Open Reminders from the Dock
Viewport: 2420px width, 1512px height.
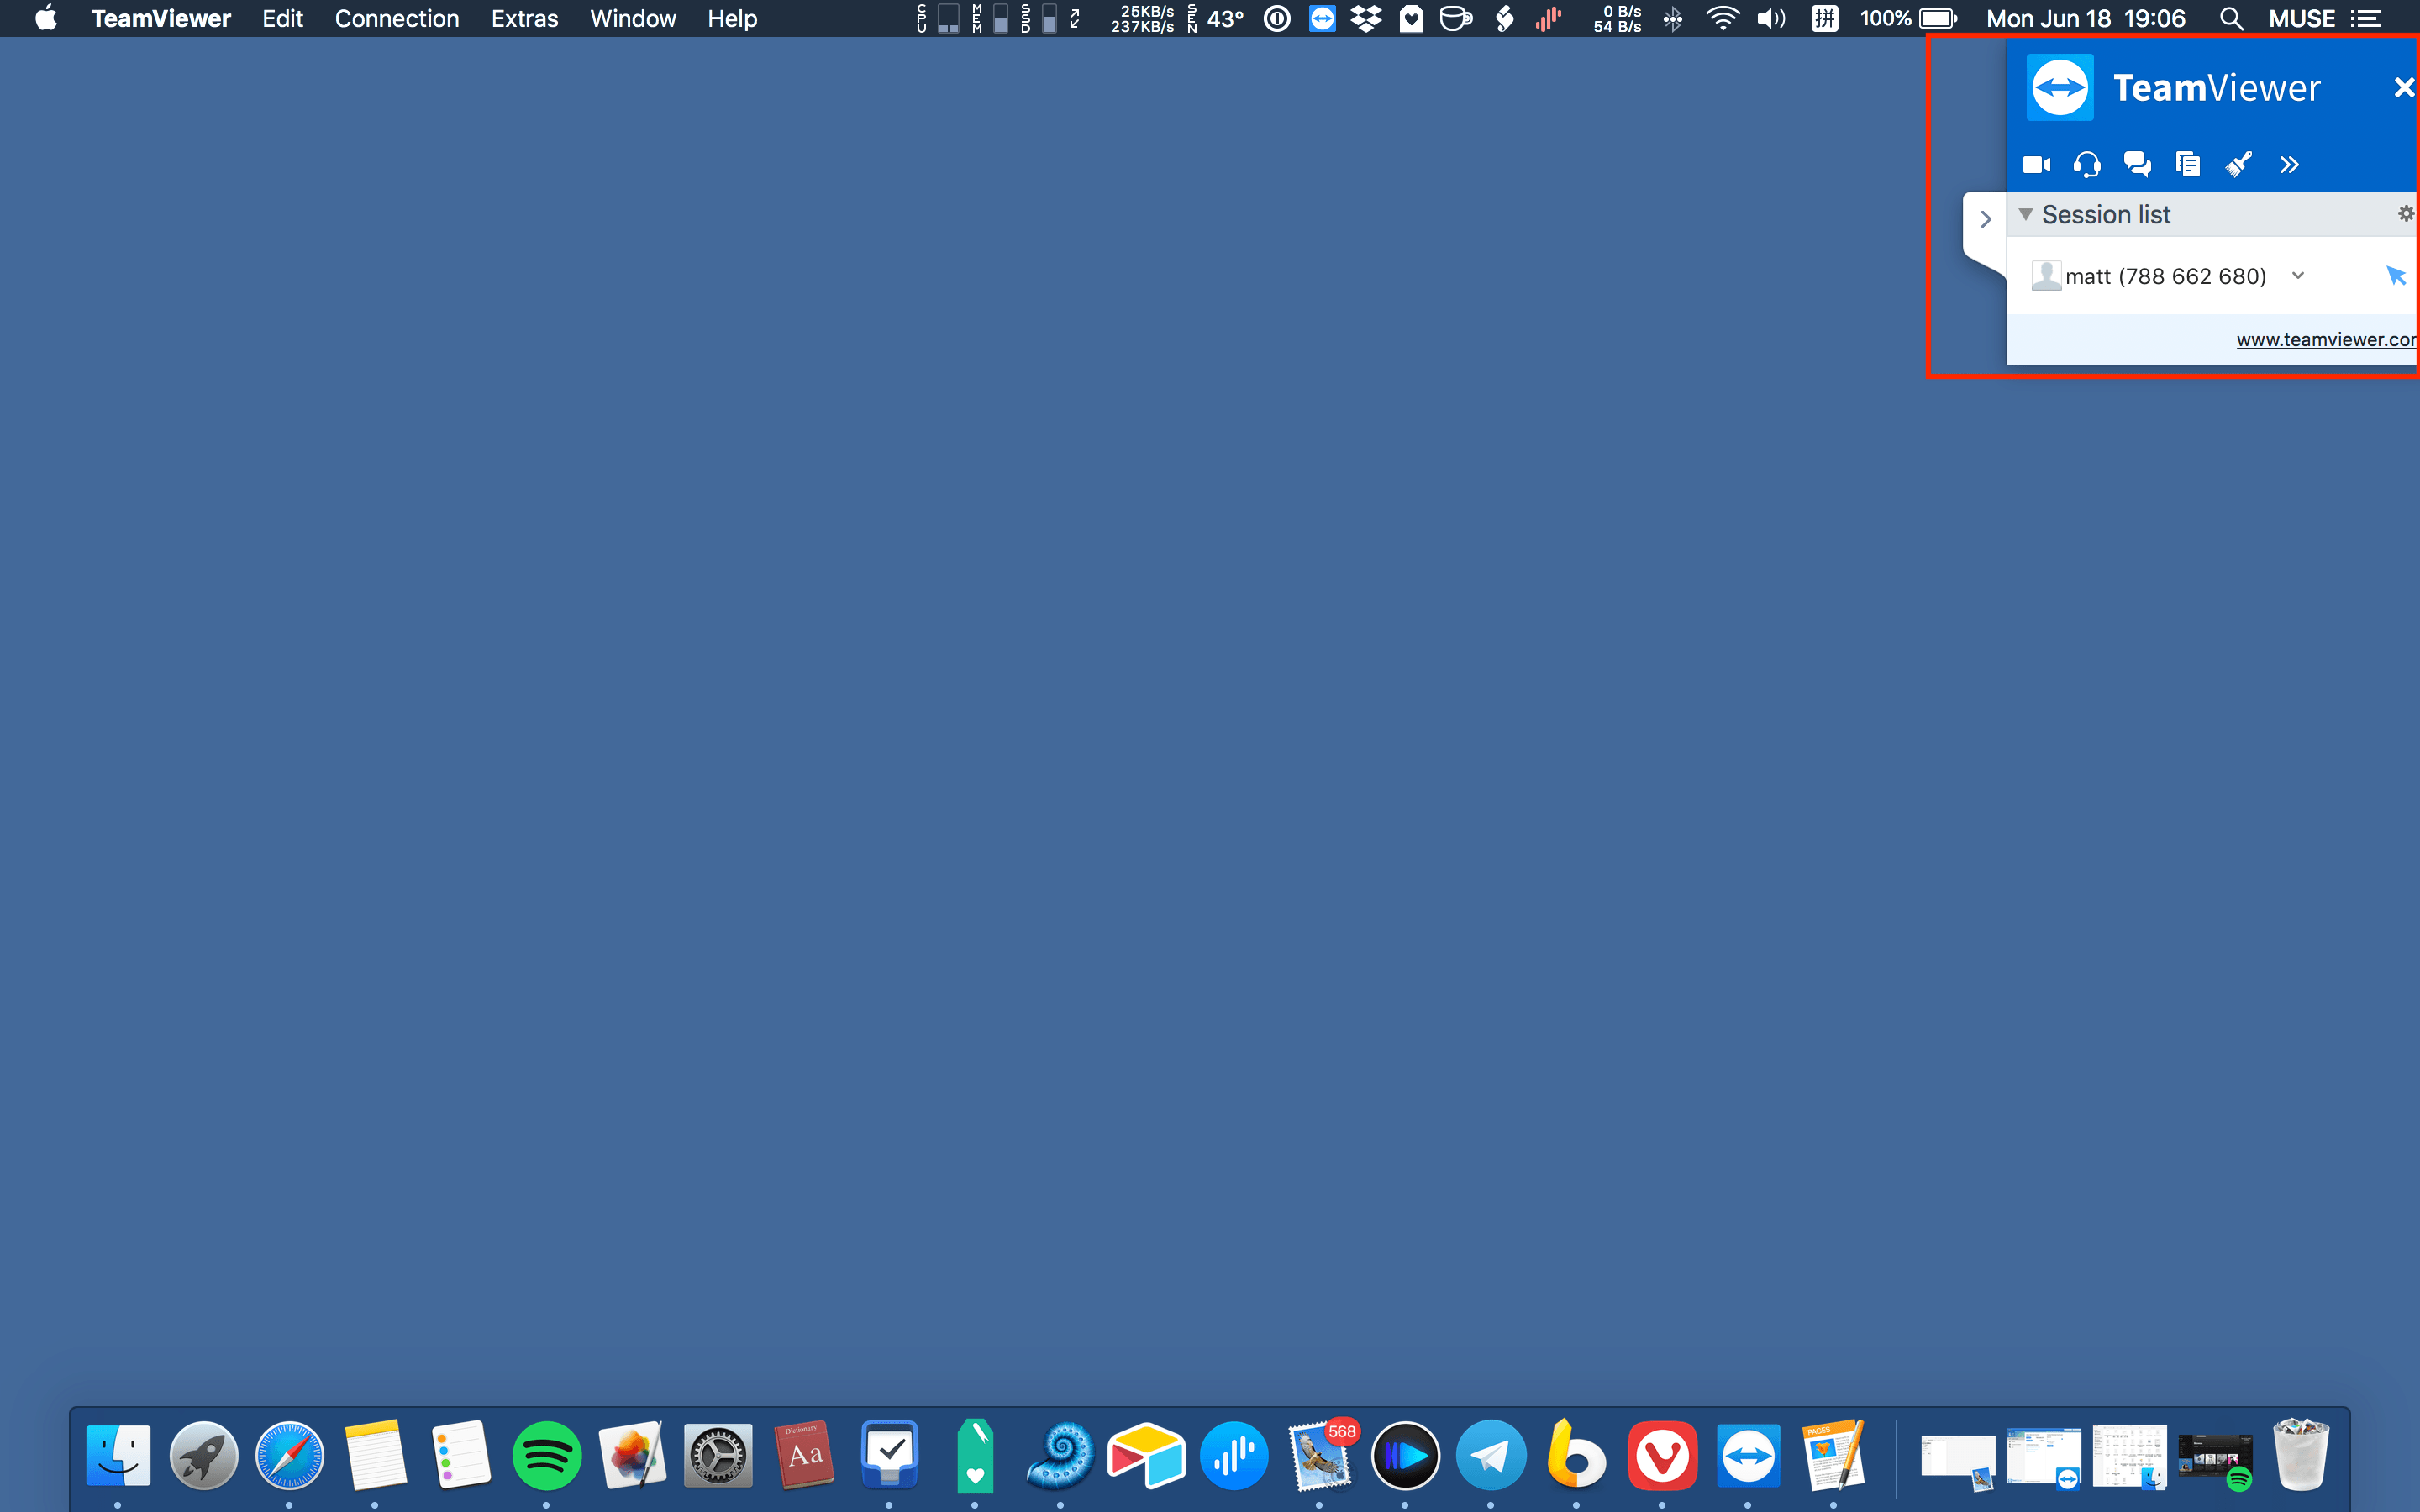point(461,1455)
